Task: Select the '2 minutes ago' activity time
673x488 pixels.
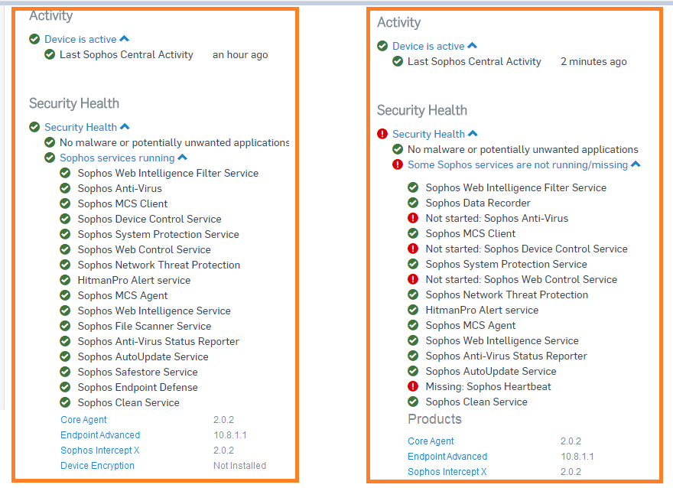Action: point(593,62)
